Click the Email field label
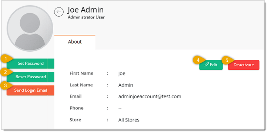This screenshot has height=133, width=268. [76, 96]
